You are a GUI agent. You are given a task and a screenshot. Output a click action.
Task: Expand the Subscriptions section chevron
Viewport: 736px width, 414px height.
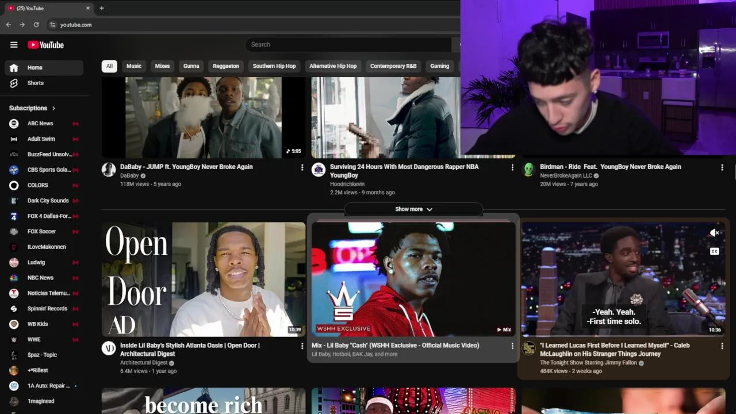[x=53, y=108]
